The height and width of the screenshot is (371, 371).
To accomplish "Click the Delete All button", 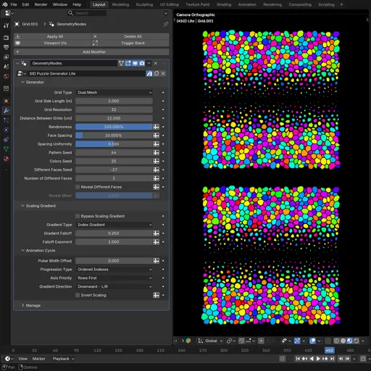I will pos(130,36).
